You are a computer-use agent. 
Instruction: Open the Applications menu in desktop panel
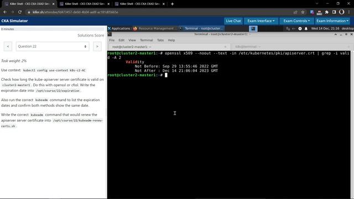(119, 28)
